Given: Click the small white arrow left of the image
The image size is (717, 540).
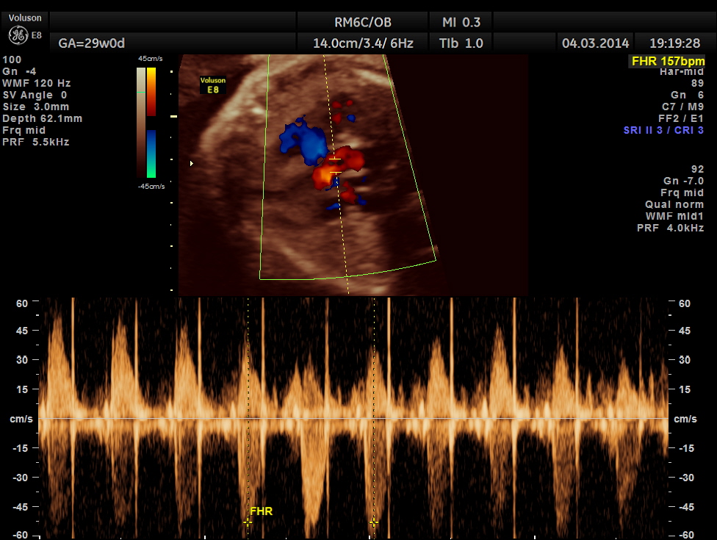Looking at the screenshot, I should [x=192, y=163].
